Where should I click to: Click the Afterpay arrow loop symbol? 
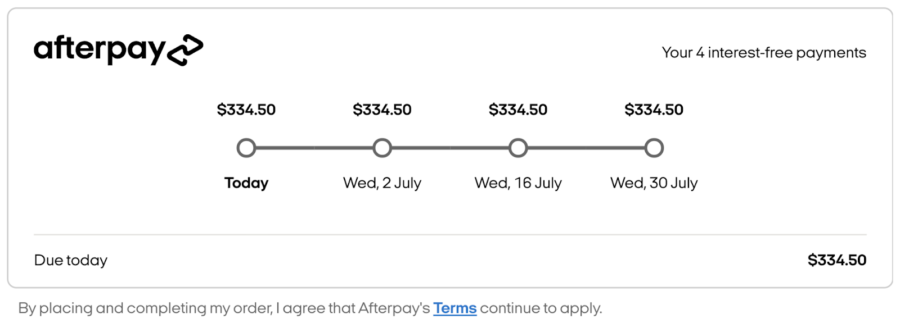click(184, 49)
